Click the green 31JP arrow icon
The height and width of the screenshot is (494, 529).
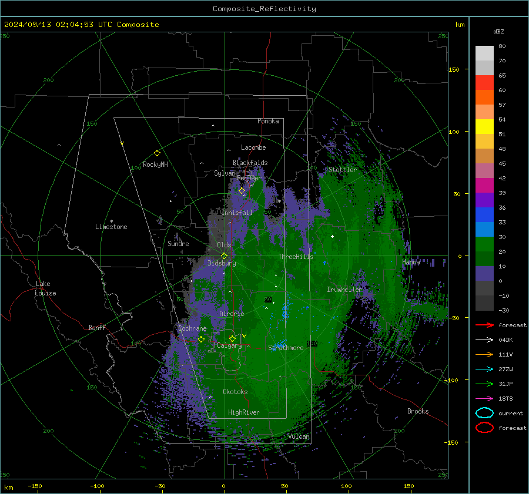(x=484, y=384)
